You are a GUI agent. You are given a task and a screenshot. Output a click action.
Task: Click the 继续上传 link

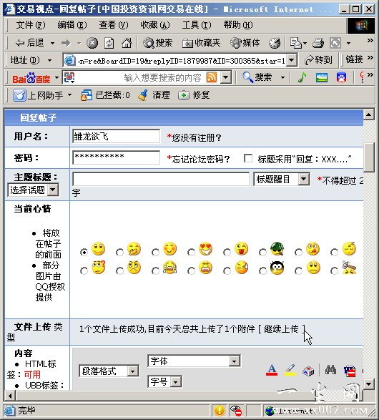coord(281,328)
